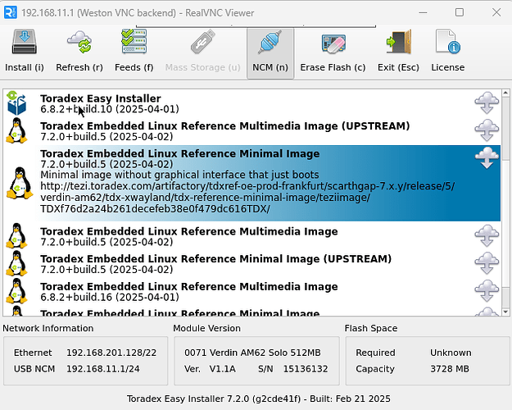This screenshot has height=410, width=512.
Task: Click the tezi.toradex.com URL text
Action: click(247, 198)
